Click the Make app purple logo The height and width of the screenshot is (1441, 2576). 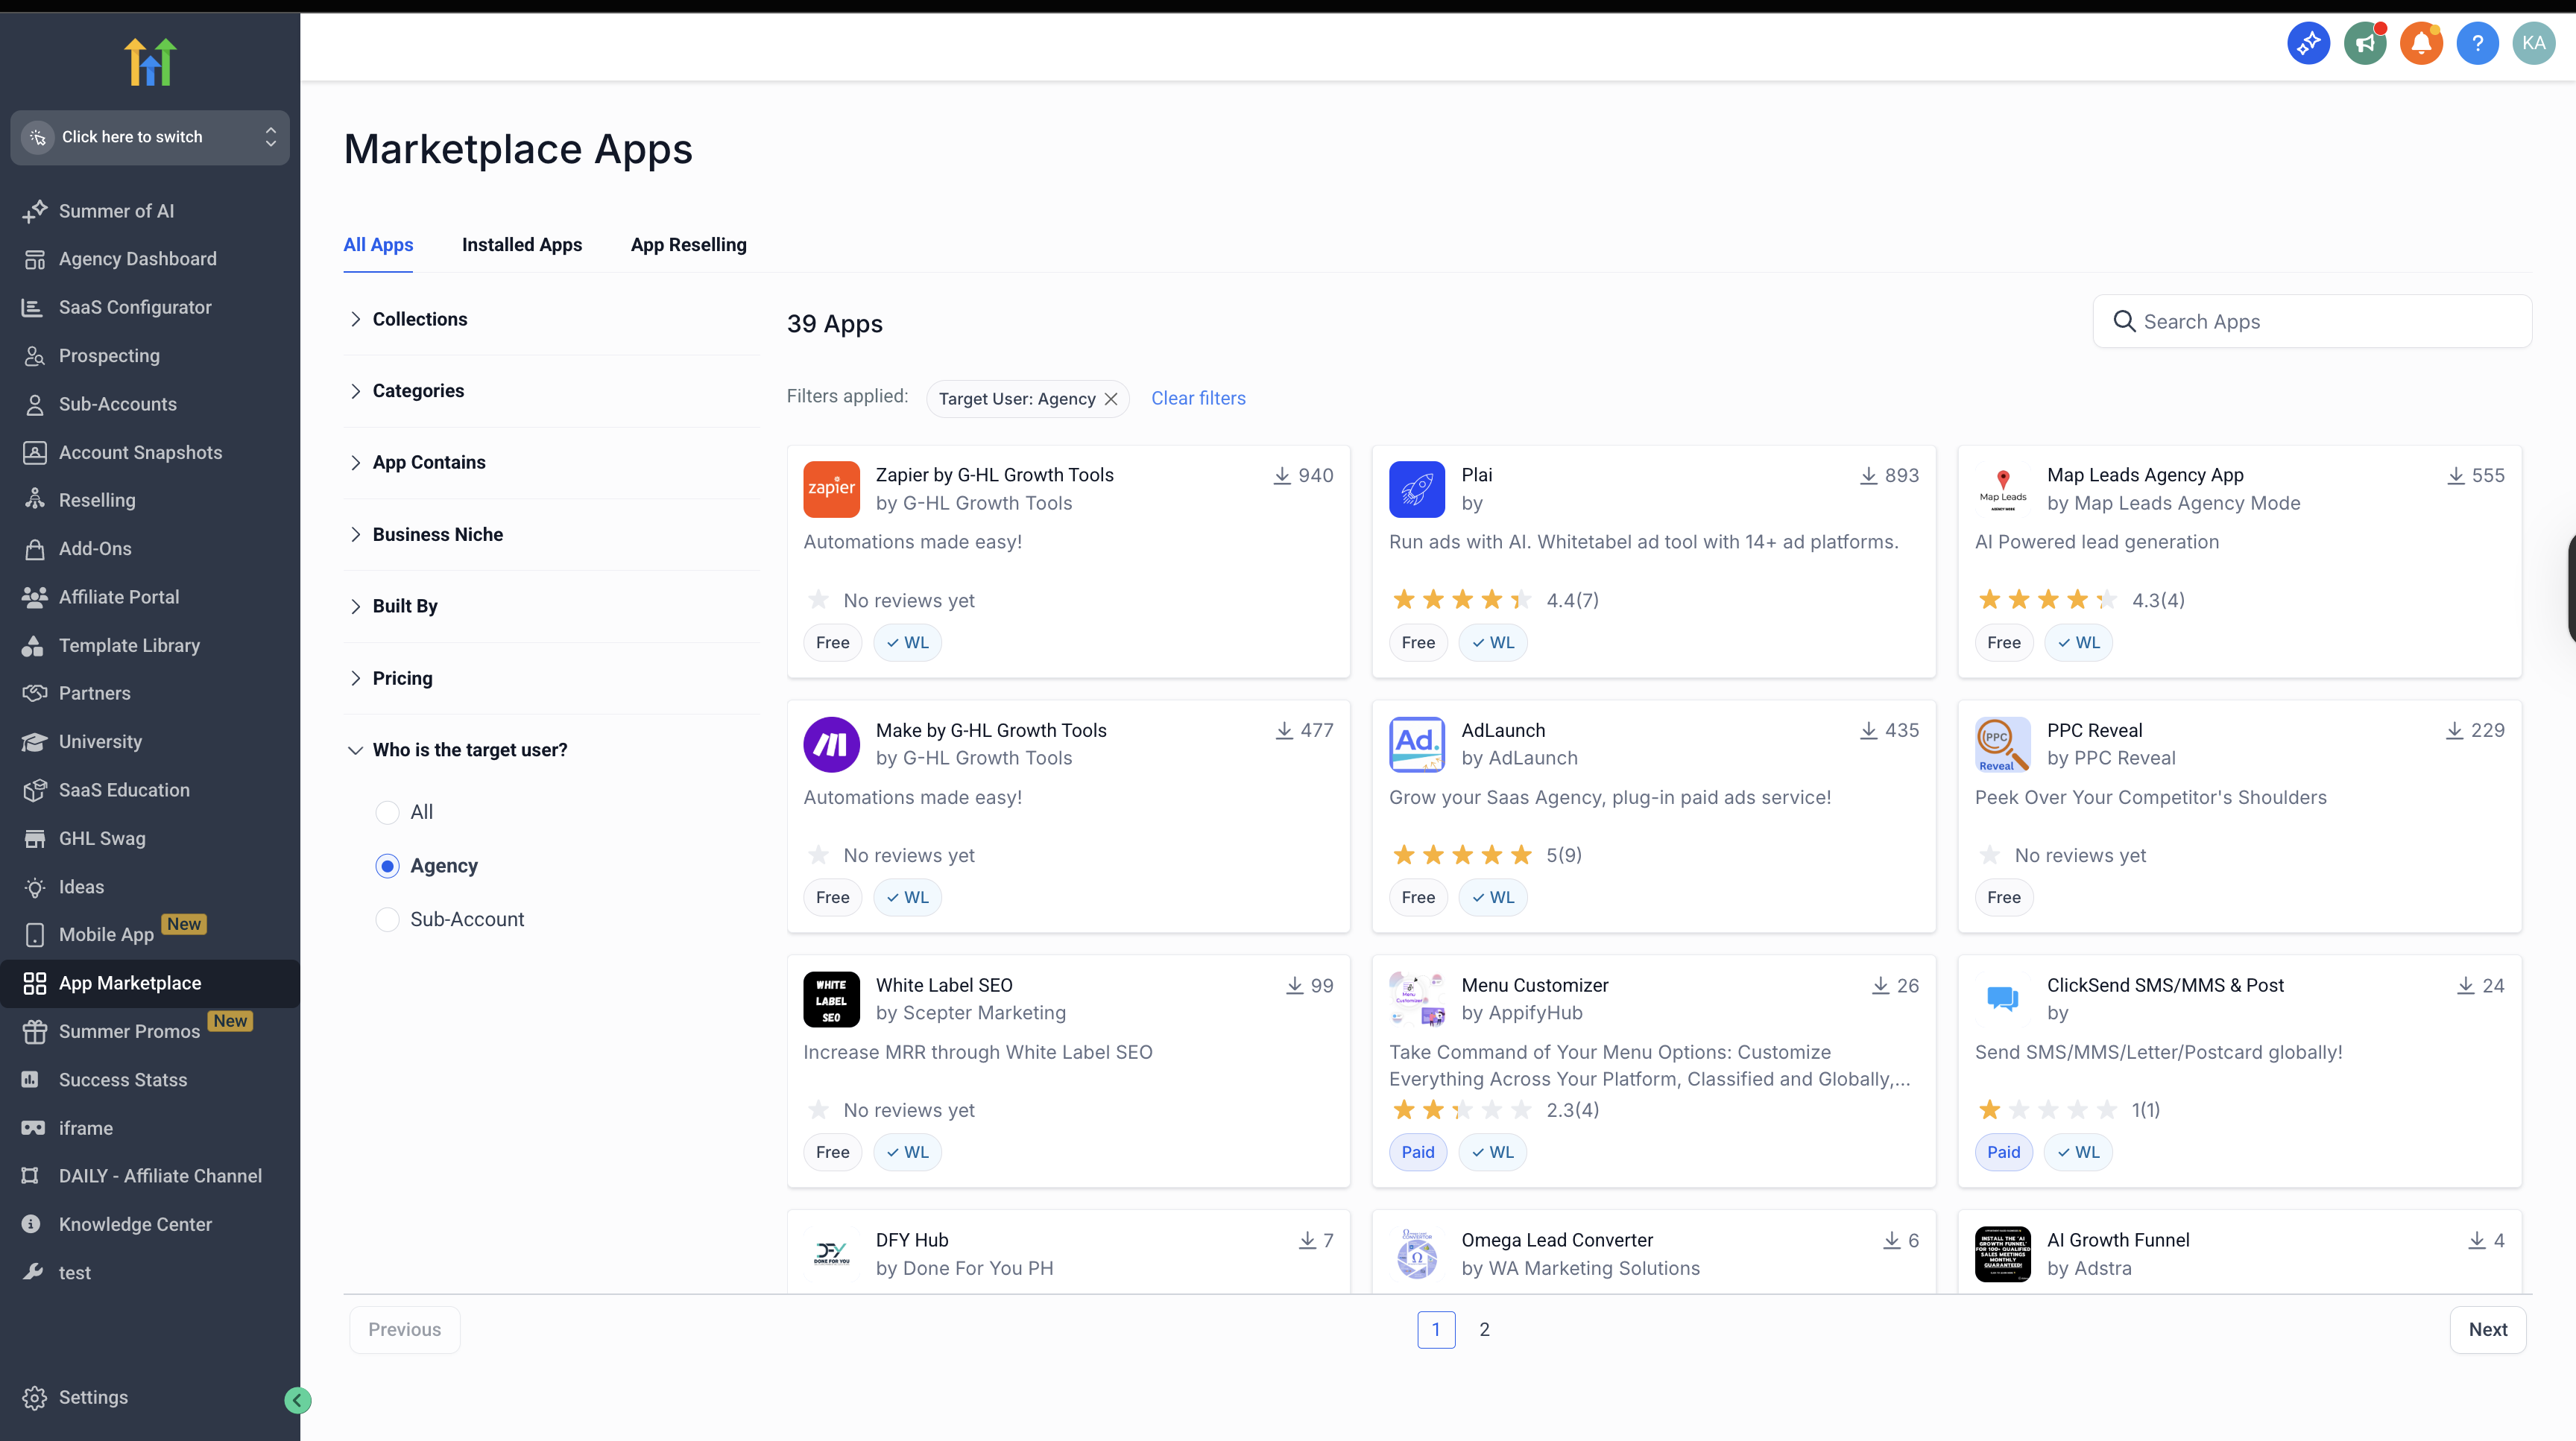tap(831, 744)
